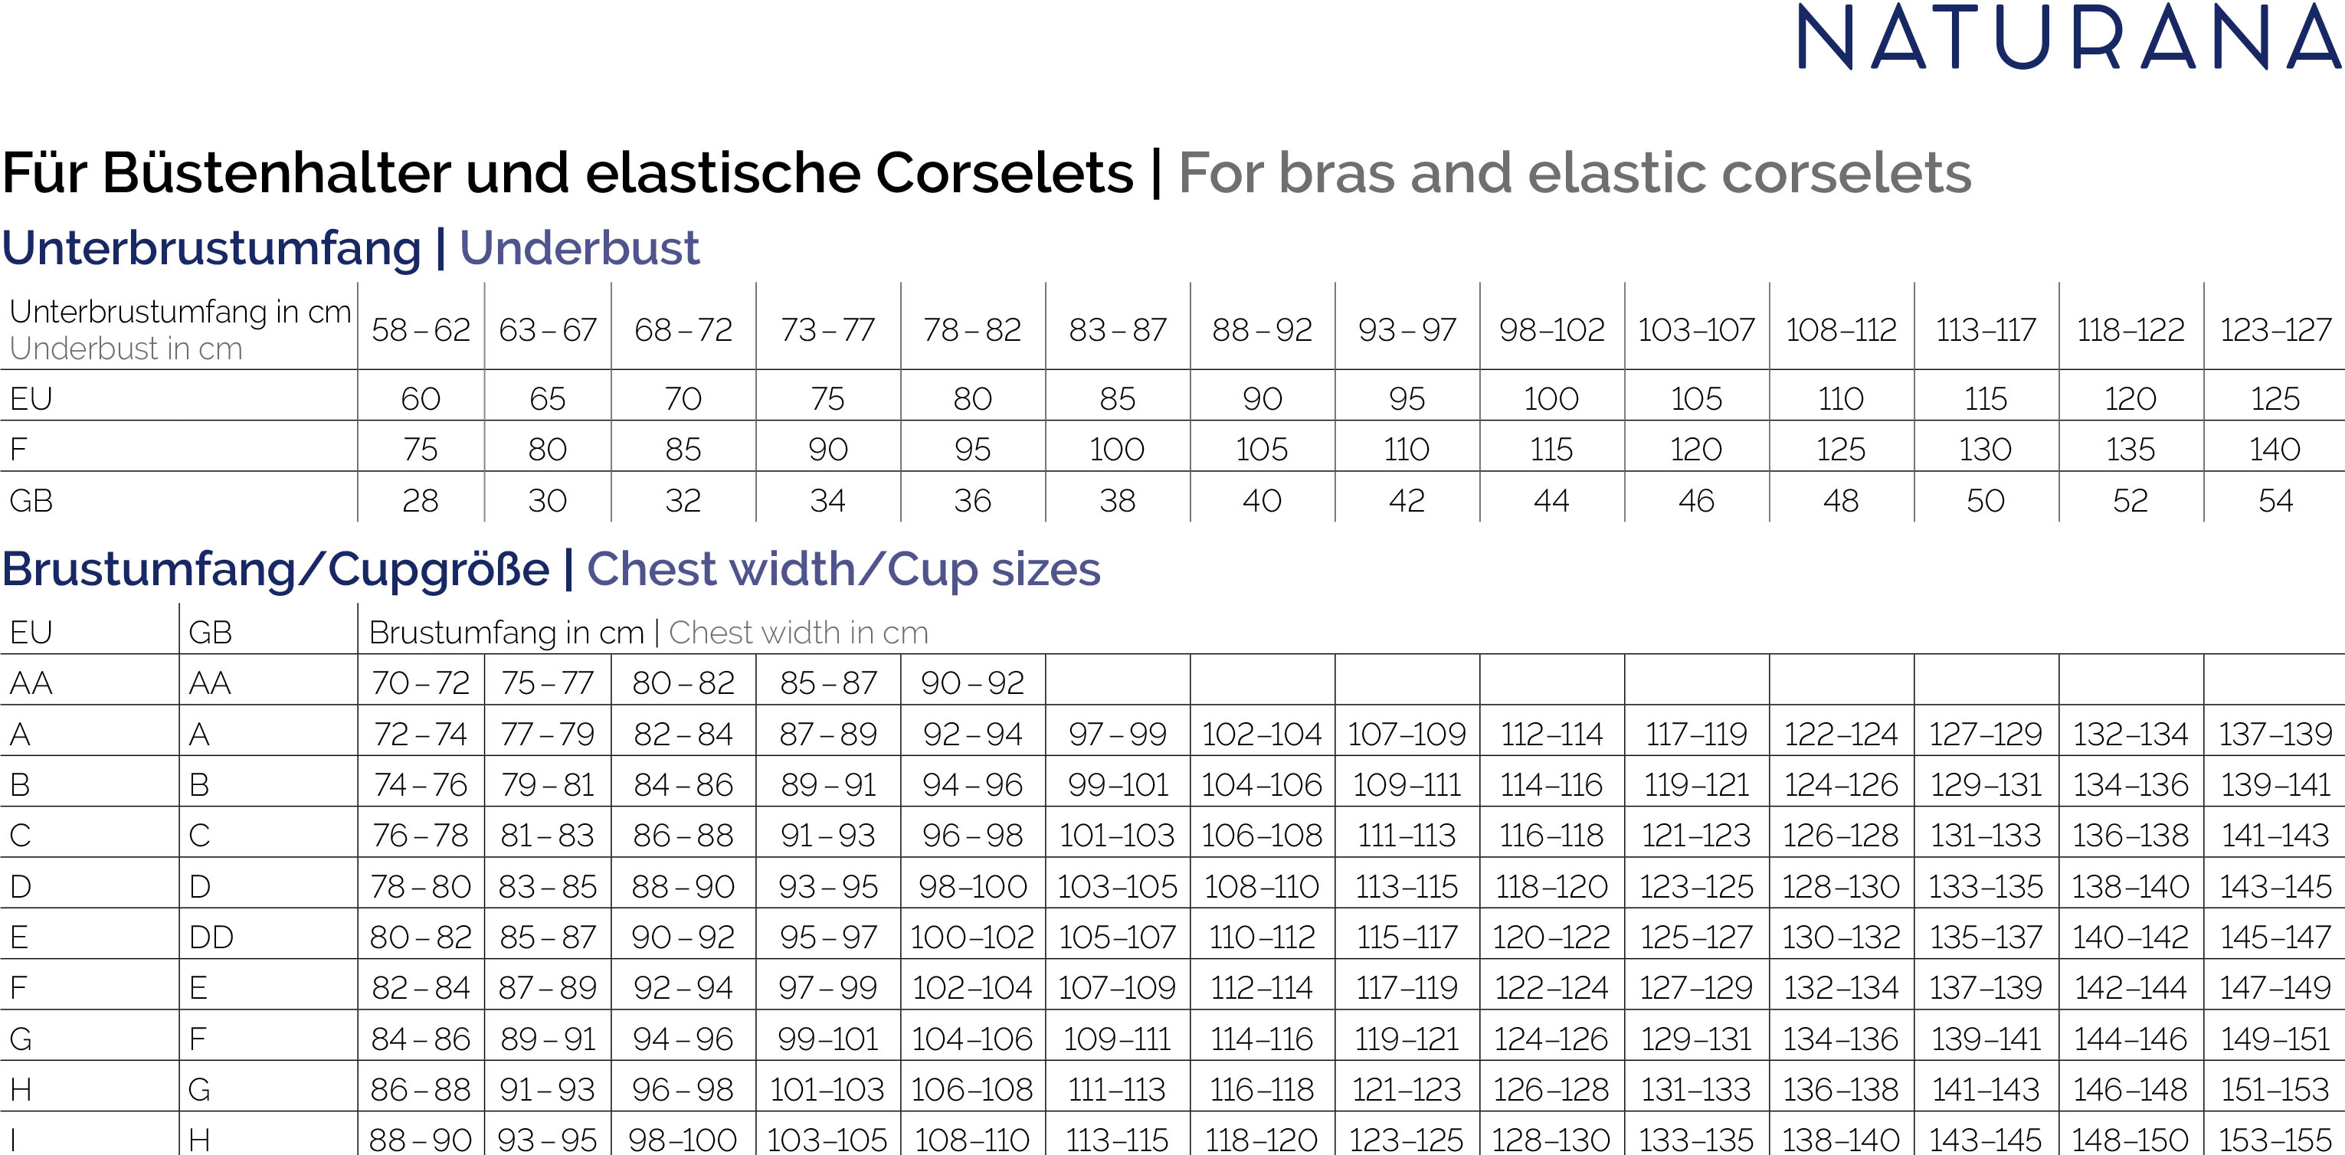2345x1155 pixels.
Task: Select the 123–127 underbust range cell
Action: [2275, 329]
